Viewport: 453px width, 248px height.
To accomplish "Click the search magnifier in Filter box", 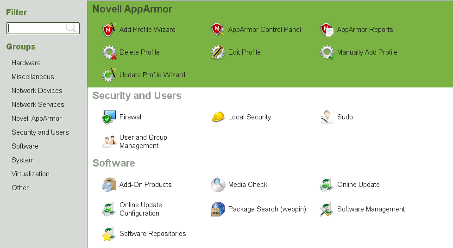I will pyautogui.click(x=71, y=28).
